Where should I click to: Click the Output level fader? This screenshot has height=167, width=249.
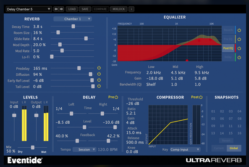pyautogui.click(x=37, y=115)
